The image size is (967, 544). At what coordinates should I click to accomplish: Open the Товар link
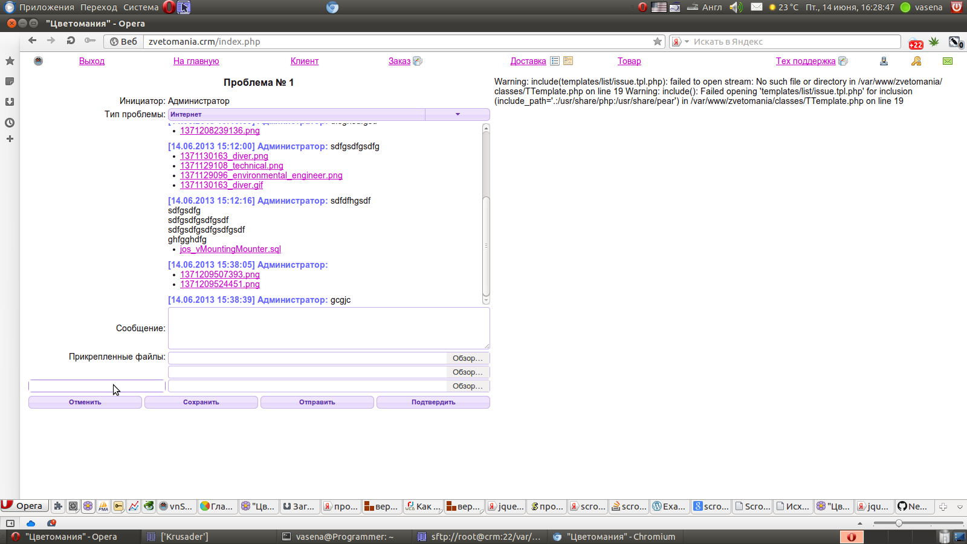[629, 61]
